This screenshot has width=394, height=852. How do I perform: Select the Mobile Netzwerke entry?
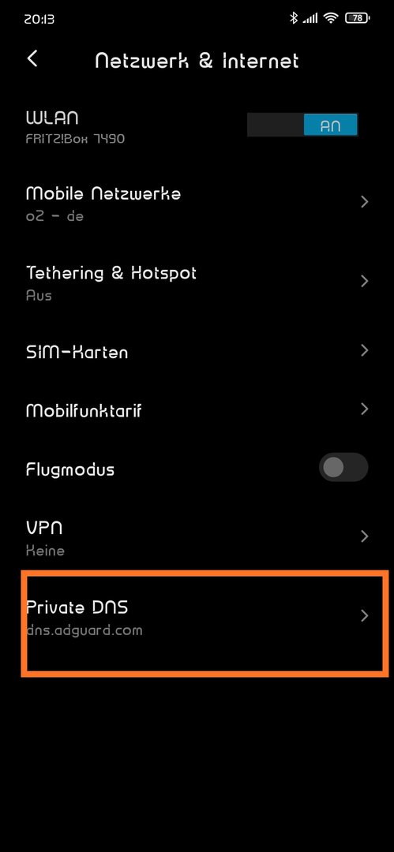[197, 204]
